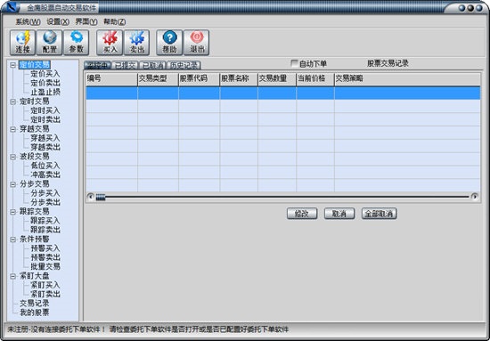
Task: Open the 界面(Y) menu
Action: pyautogui.click(x=86, y=21)
